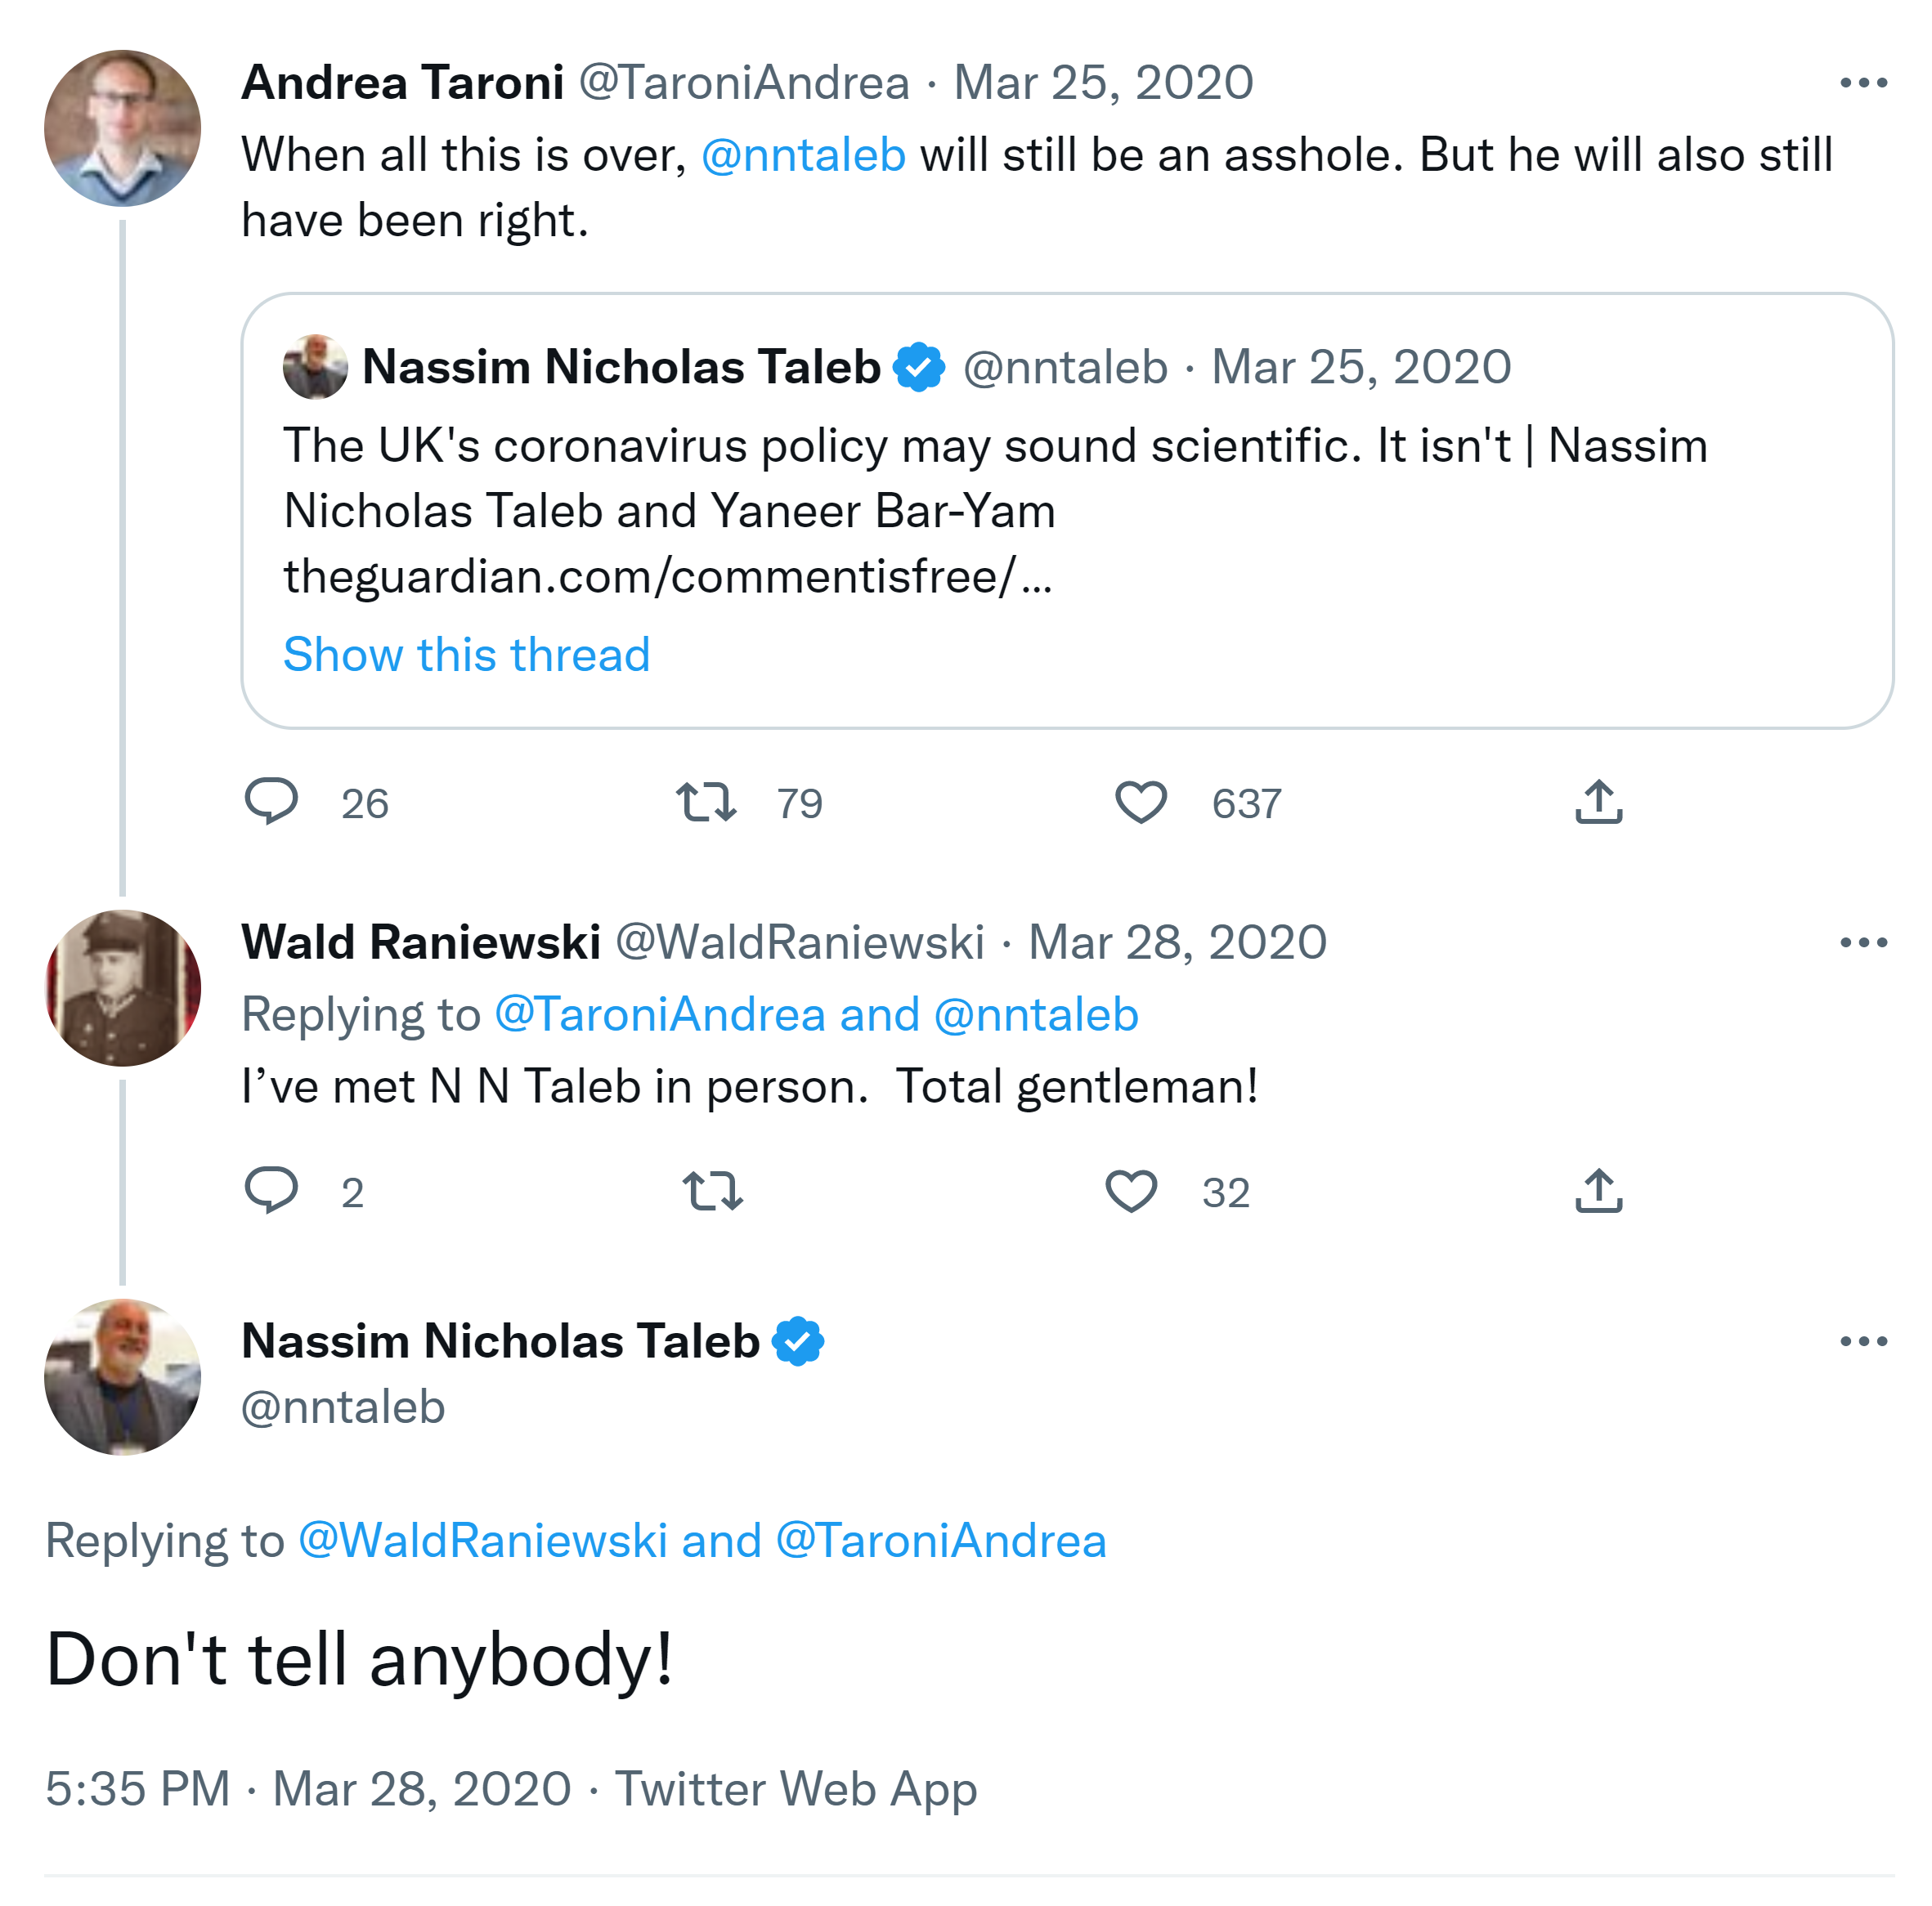
Task: Click Taleb's verified badge in main reply
Action: 797,1341
